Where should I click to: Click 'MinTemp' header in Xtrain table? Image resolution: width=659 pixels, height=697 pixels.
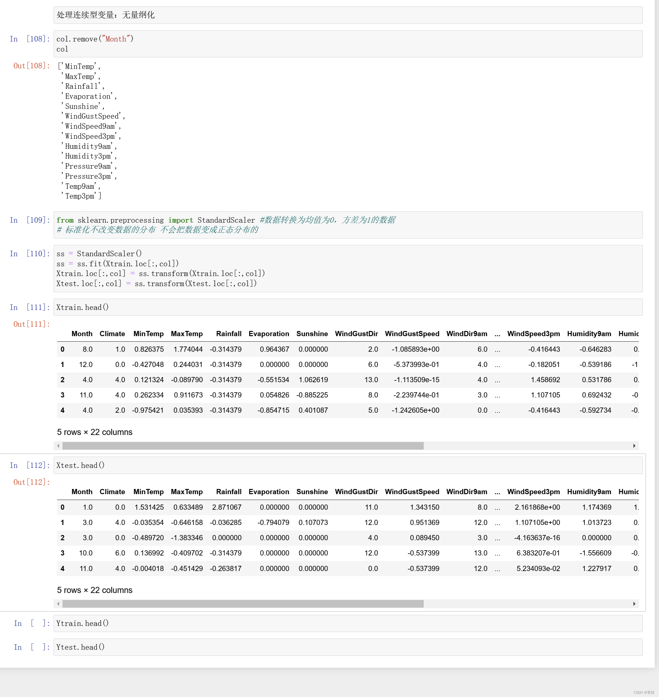148,334
